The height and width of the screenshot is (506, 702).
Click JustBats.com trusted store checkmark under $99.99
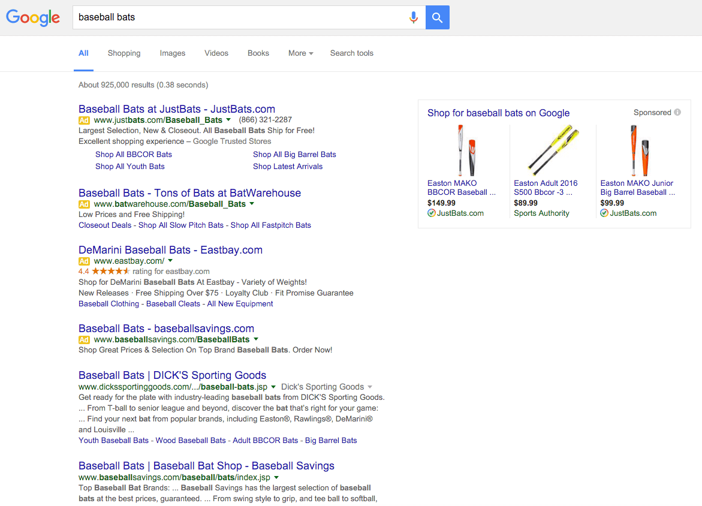pos(604,213)
